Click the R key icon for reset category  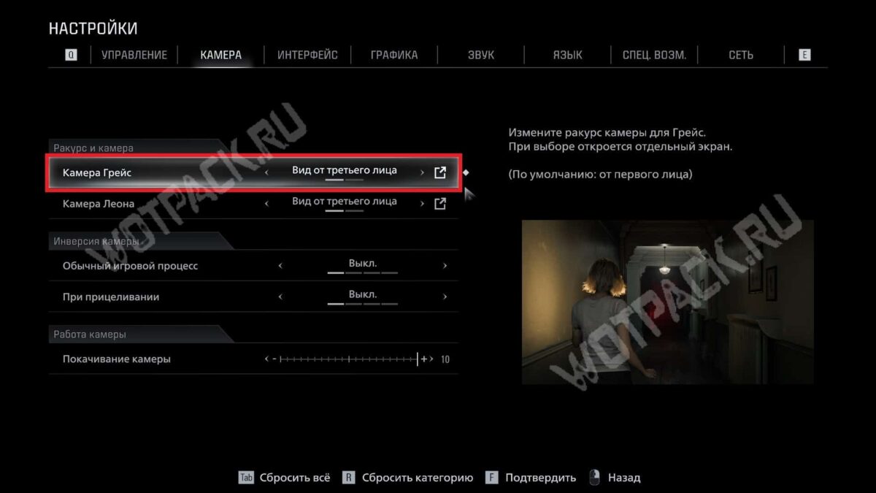pyautogui.click(x=349, y=478)
